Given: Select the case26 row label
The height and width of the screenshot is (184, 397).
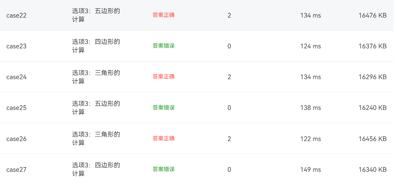Looking at the screenshot, I should [16, 139].
